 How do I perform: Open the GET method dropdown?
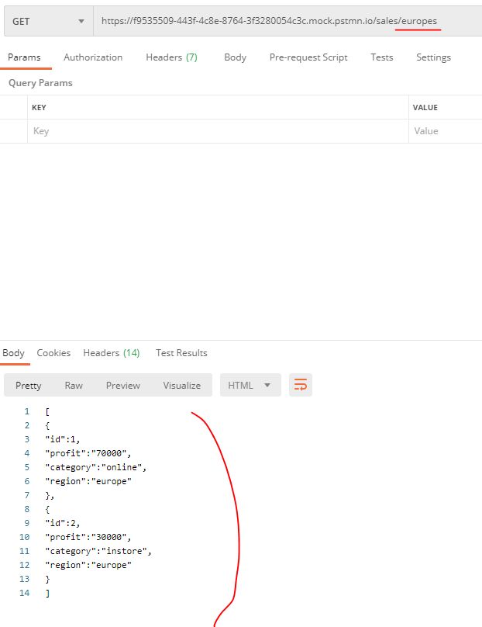tap(49, 21)
